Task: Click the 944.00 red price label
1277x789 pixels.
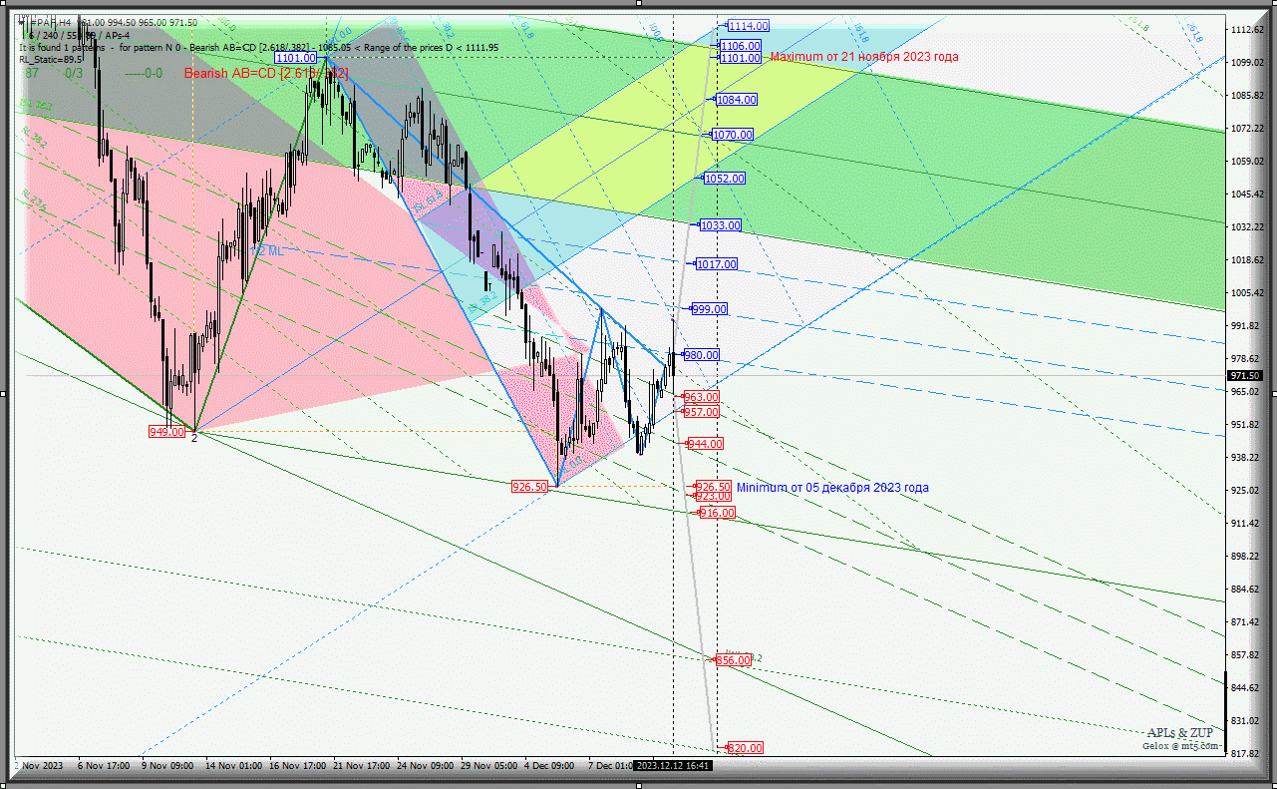Action: click(x=705, y=444)
